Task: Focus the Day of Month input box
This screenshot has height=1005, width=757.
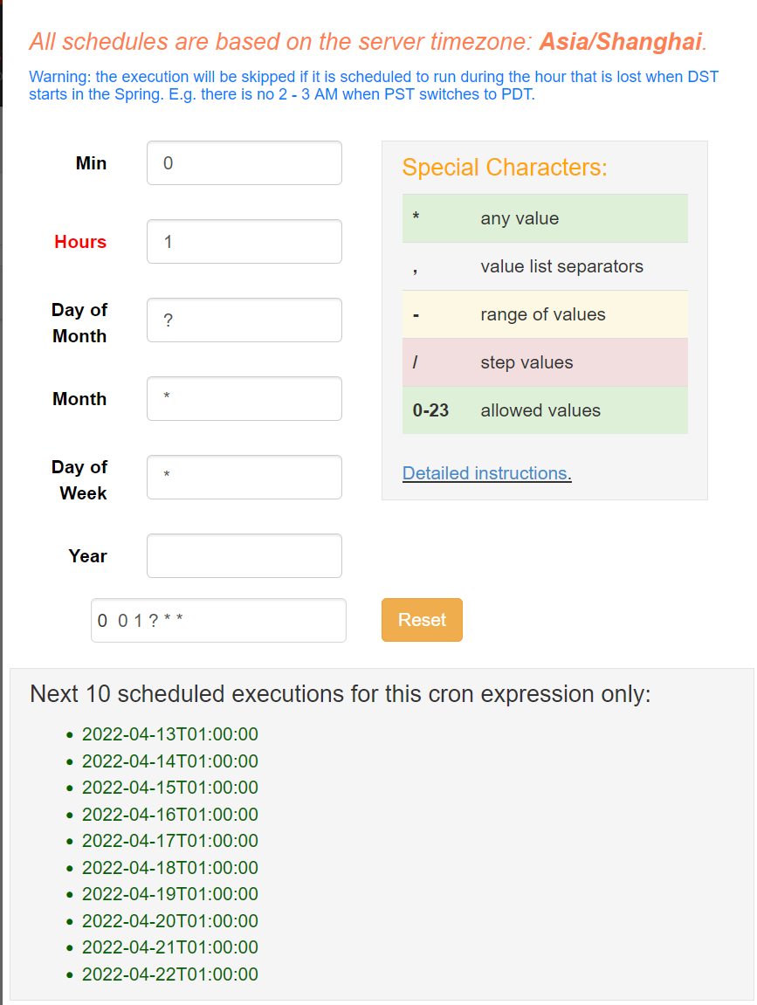Action: 244,320
